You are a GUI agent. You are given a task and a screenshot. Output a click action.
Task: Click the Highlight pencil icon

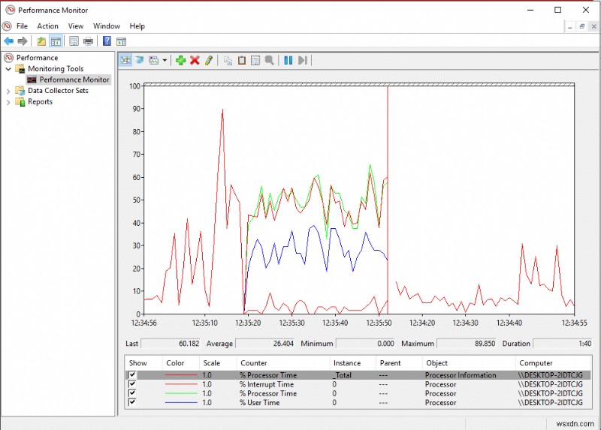click(x=209, y=60)
